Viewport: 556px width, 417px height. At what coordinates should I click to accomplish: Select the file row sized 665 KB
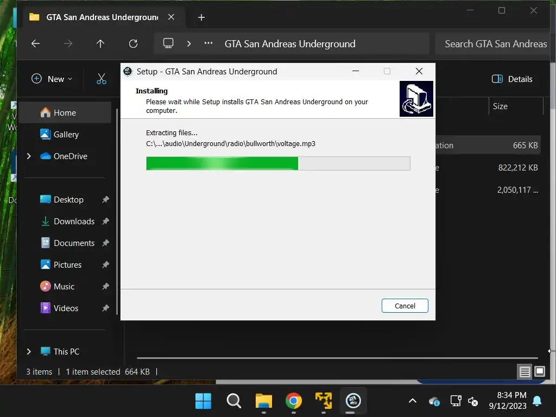488,146
